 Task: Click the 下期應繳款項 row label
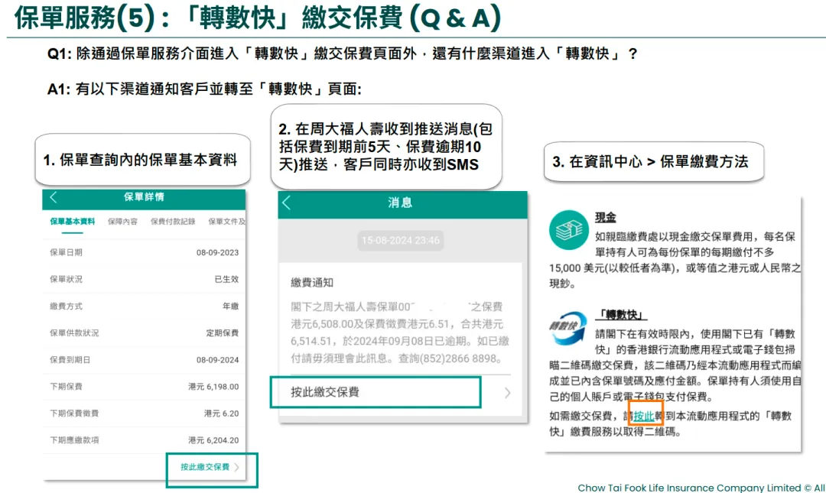[74, 440]
